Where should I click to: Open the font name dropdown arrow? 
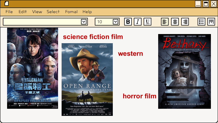pyautogui.click(x=84, y=22)
